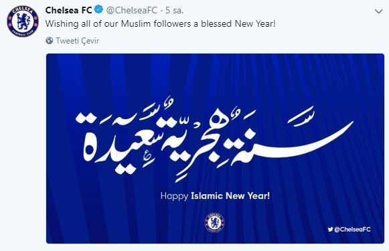Viewport: 389px width, 251px height.
Task: Open the blue Islamic New Year image
Action: (x=215, y=149)
